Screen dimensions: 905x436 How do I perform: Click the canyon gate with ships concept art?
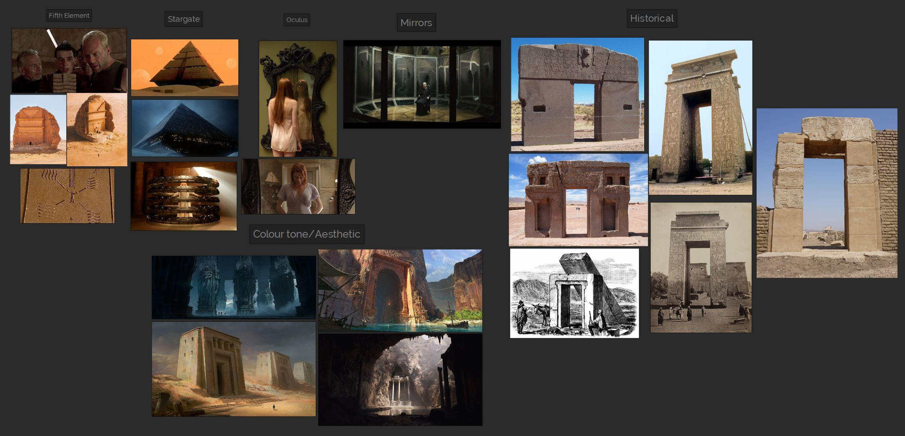pyautogui.click(x=400, y=291)
